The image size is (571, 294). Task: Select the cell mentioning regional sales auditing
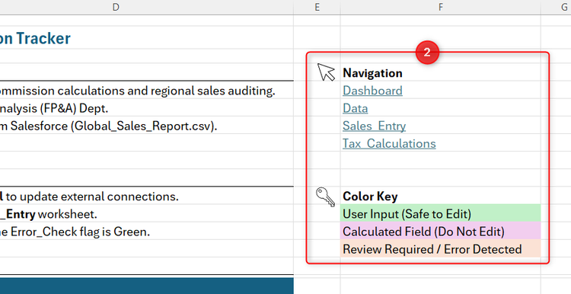147,90
